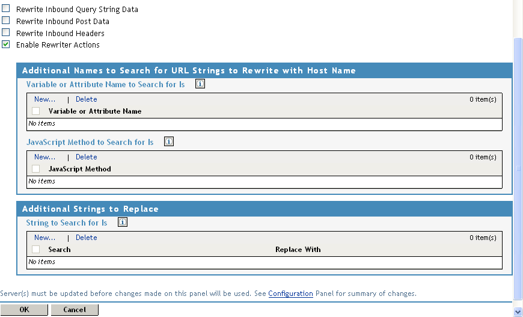Click info icon beside Variable or Attribute Name
The image size is (523, 317).
[200, 84]
